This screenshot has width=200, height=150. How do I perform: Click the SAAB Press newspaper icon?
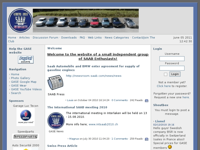[56, 82]
